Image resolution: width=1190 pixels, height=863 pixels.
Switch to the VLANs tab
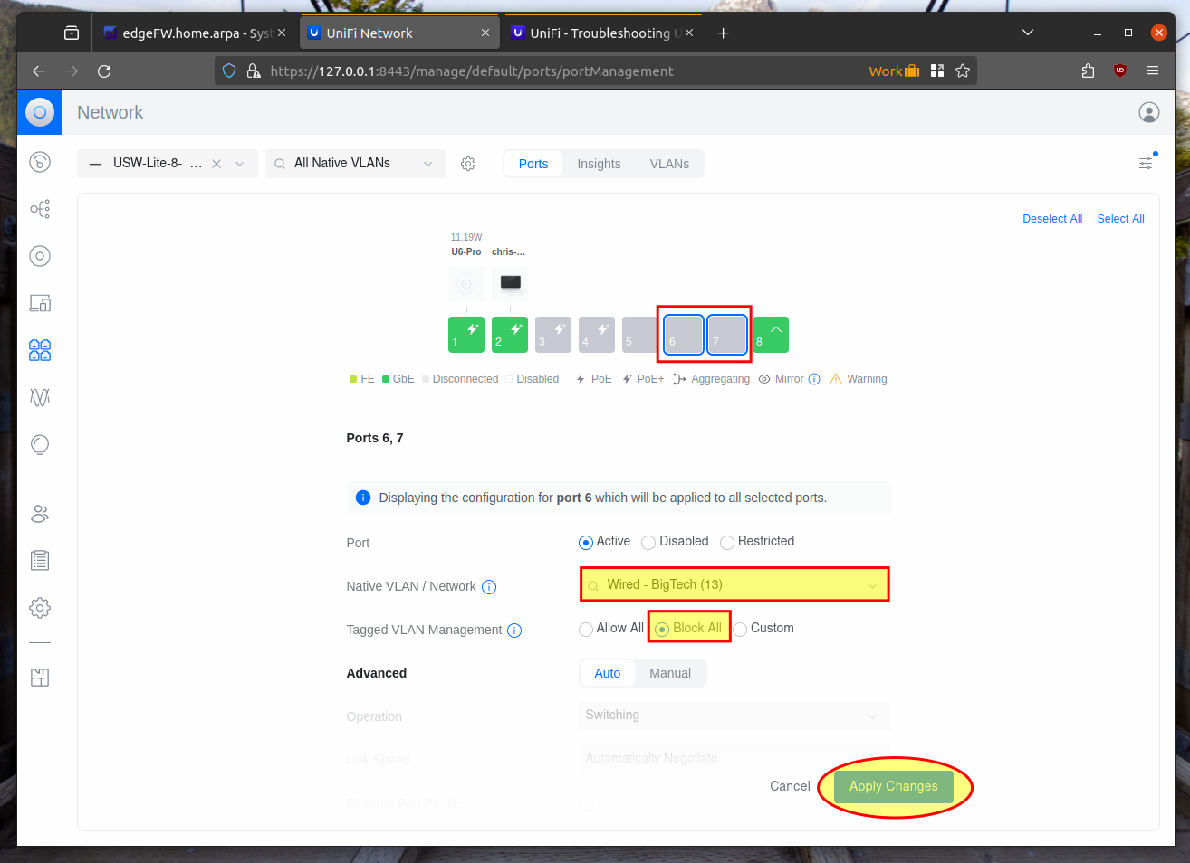click(x=670, y=164)
